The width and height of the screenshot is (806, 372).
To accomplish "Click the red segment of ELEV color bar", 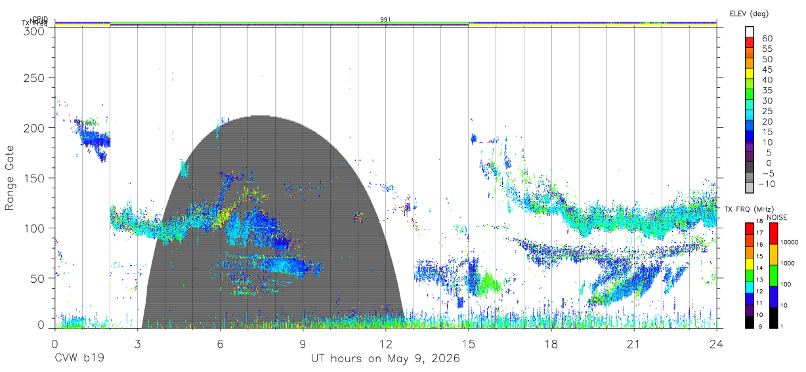I will coord(750,42).
